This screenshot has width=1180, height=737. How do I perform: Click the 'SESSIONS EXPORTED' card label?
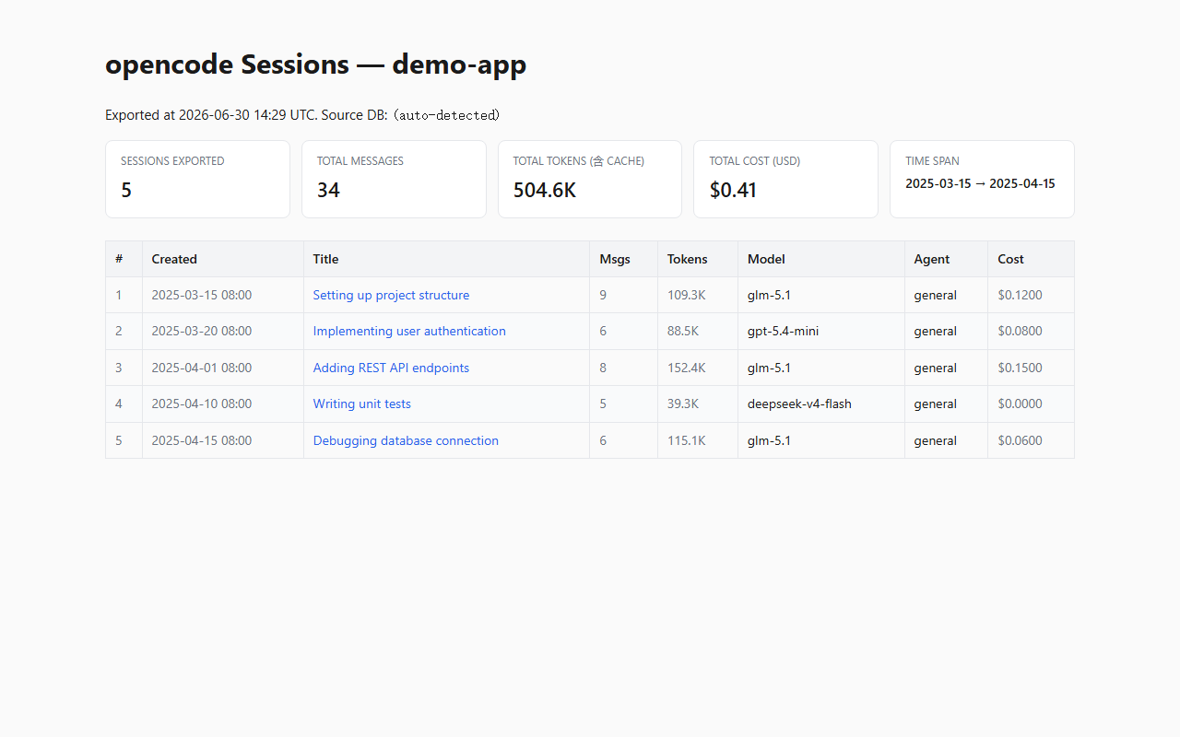pos(172,161)
